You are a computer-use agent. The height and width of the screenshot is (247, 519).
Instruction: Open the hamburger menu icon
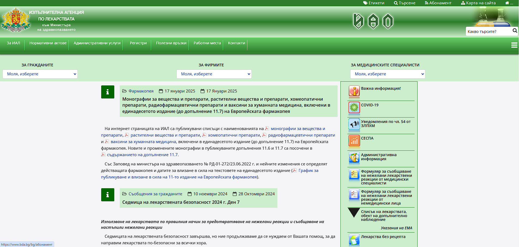[514, 45]
